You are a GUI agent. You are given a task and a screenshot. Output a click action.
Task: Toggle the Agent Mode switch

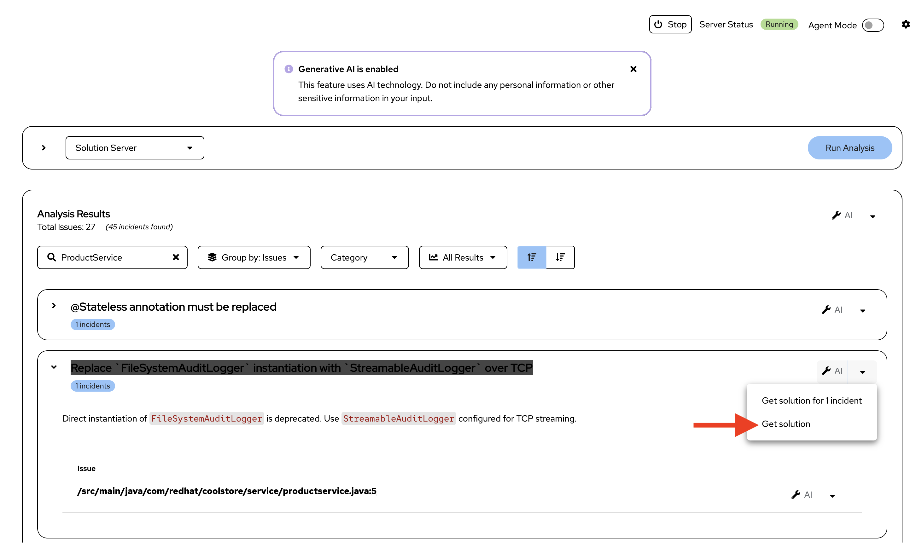click(x=872, y=25)
